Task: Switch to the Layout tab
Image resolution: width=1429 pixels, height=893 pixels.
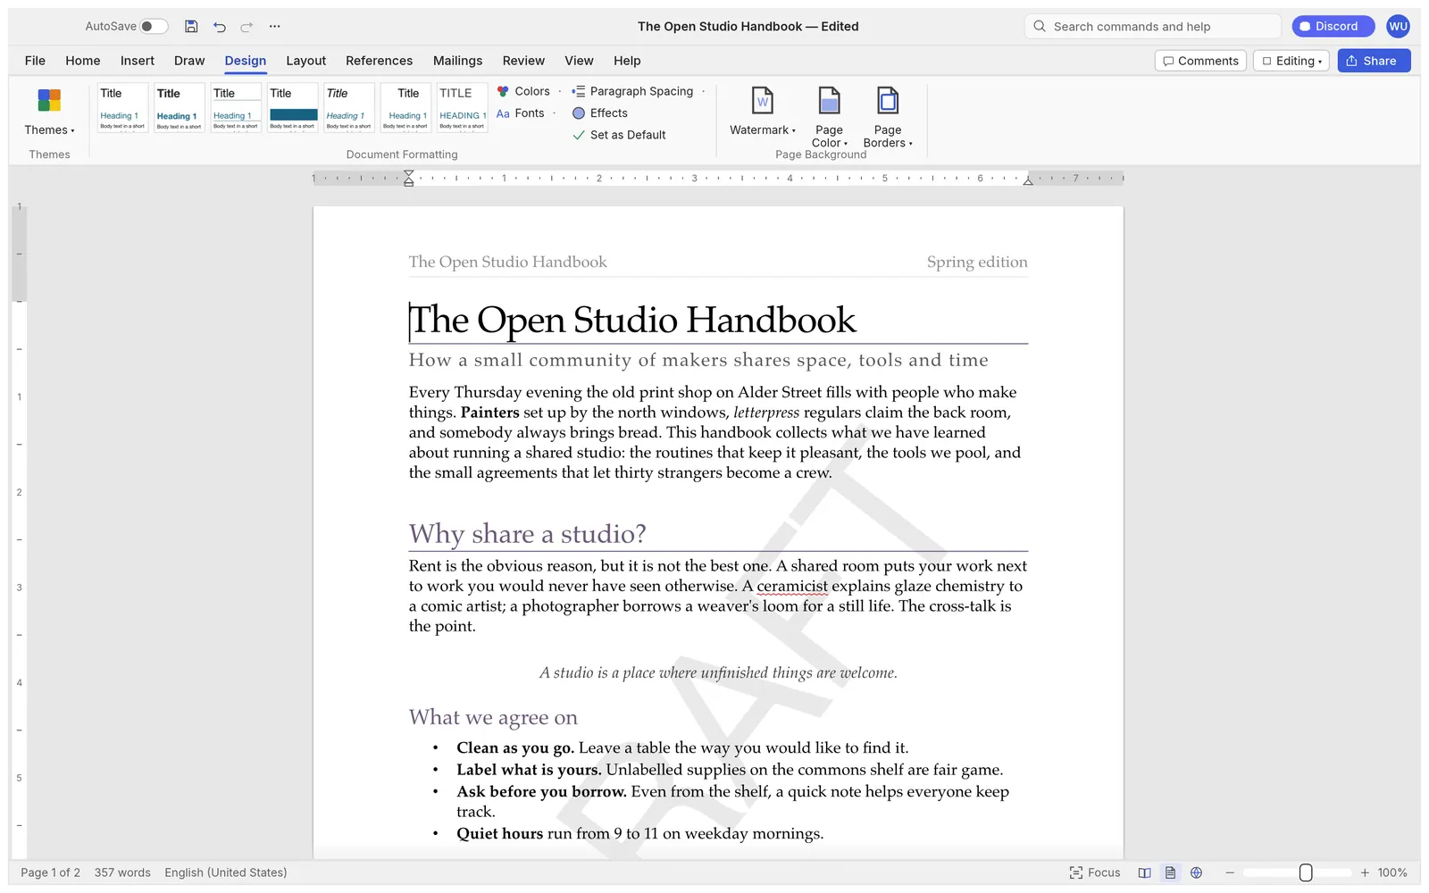Action: (305, 61)
